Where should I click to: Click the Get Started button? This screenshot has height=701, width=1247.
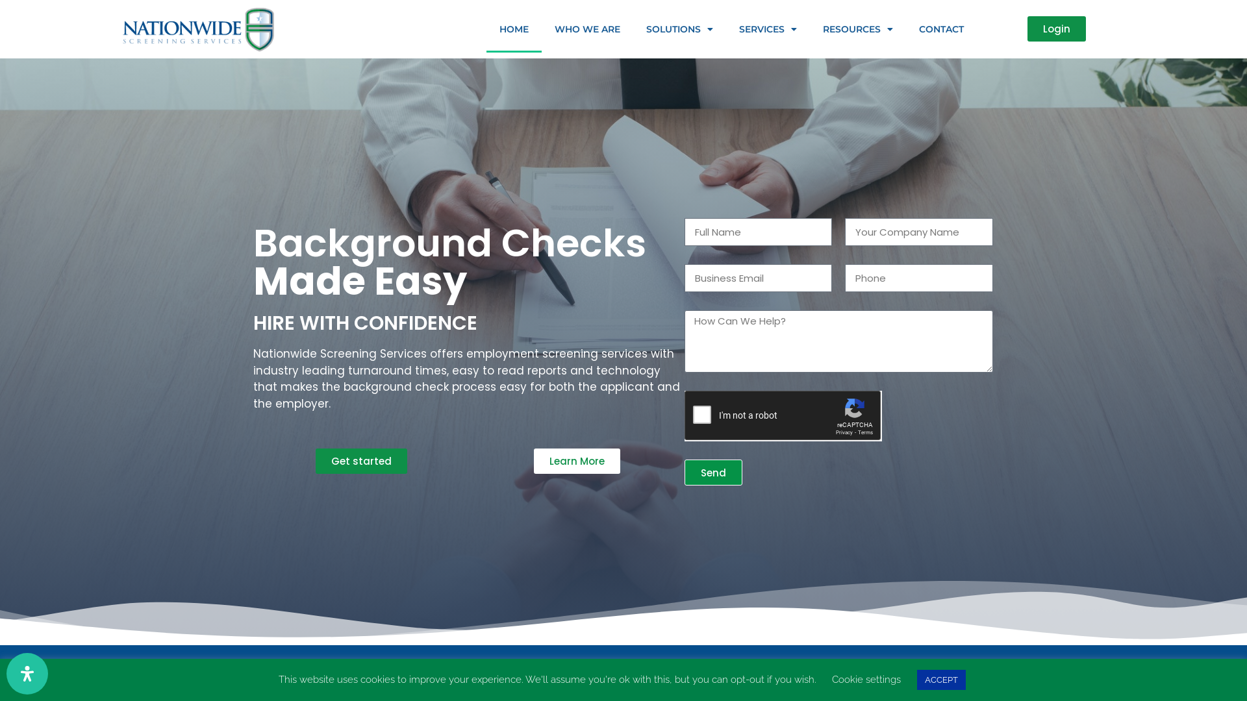(x=361, y=461)
